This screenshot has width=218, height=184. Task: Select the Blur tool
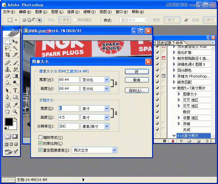click(7, 83)
